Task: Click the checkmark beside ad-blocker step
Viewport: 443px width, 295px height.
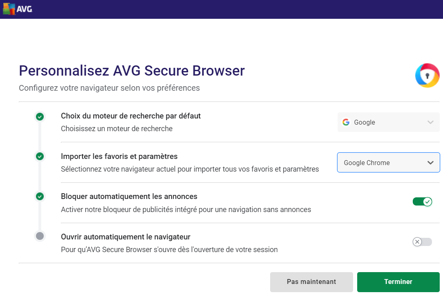Action: 40,197
